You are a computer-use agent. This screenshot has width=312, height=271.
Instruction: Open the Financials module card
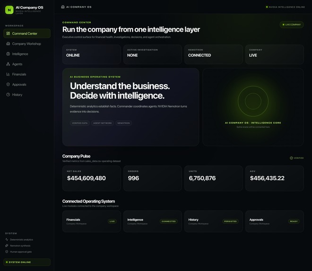click(x=92, y=221)
